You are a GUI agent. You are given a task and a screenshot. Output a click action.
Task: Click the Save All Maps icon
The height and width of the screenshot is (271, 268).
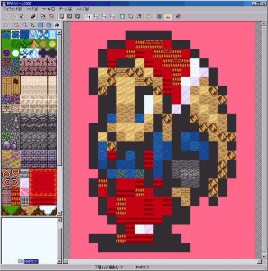pyautogui.click(x=43, y=16)
